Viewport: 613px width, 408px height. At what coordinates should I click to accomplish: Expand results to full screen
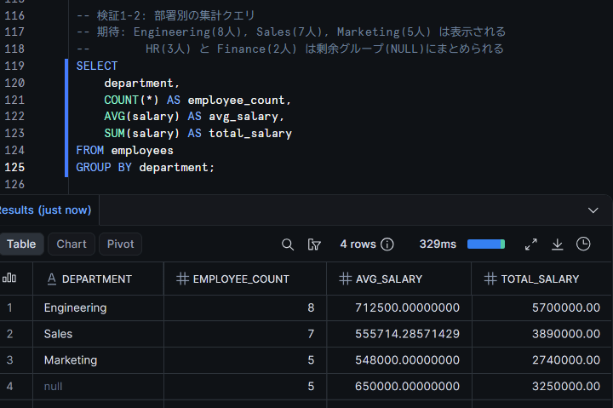(531, 244)
